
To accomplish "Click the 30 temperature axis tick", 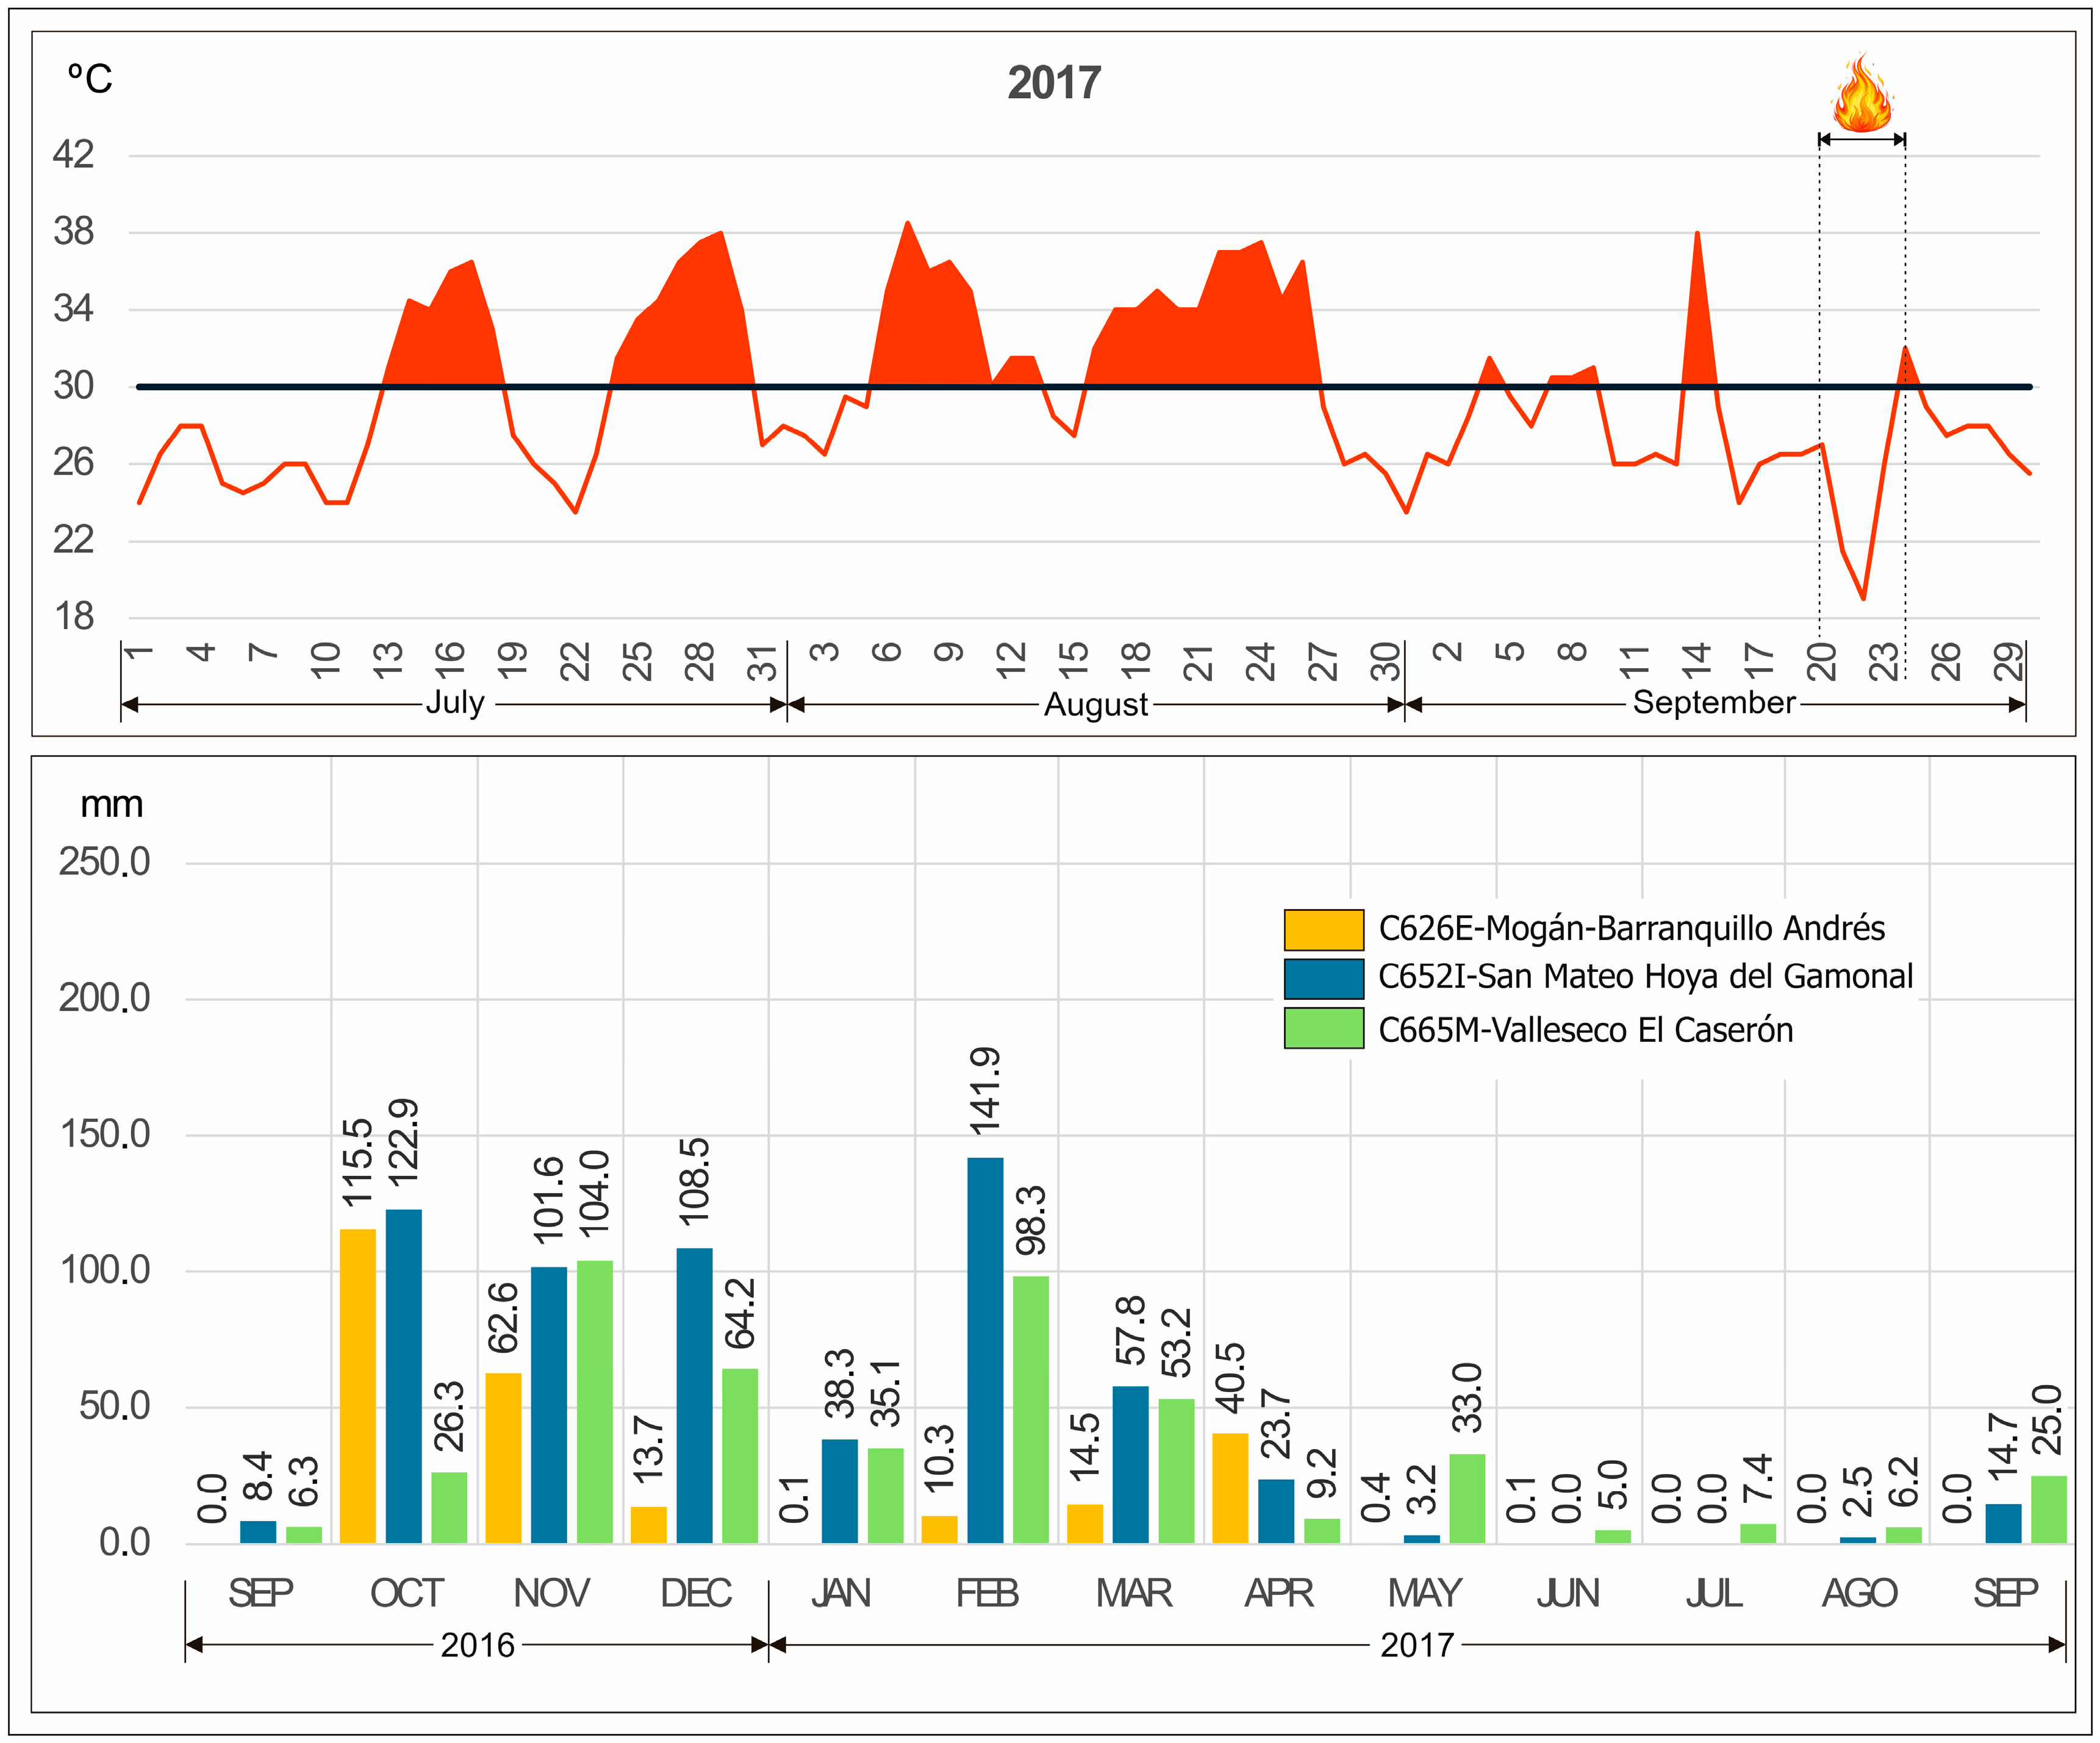I will coord(73,386).
